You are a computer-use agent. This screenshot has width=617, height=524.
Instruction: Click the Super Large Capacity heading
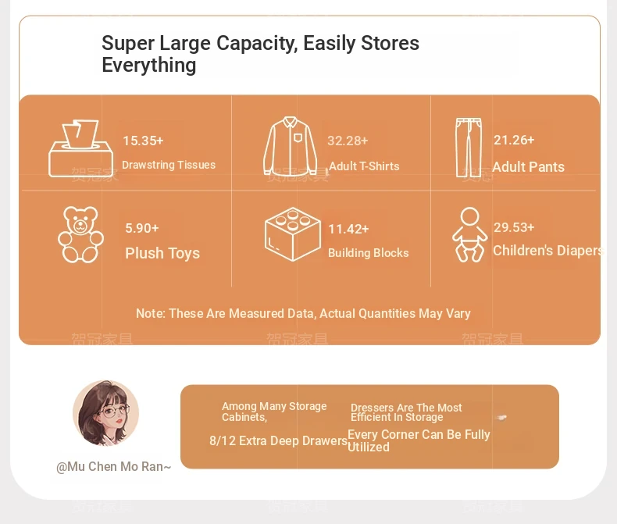(x=261, y=54)
